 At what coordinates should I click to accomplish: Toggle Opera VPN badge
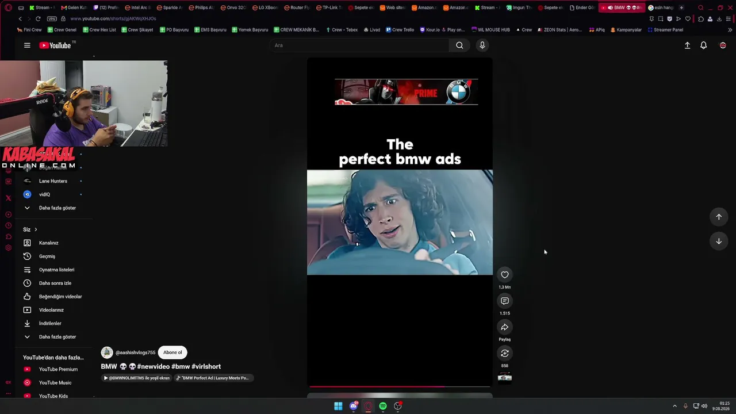coord(52,18)
